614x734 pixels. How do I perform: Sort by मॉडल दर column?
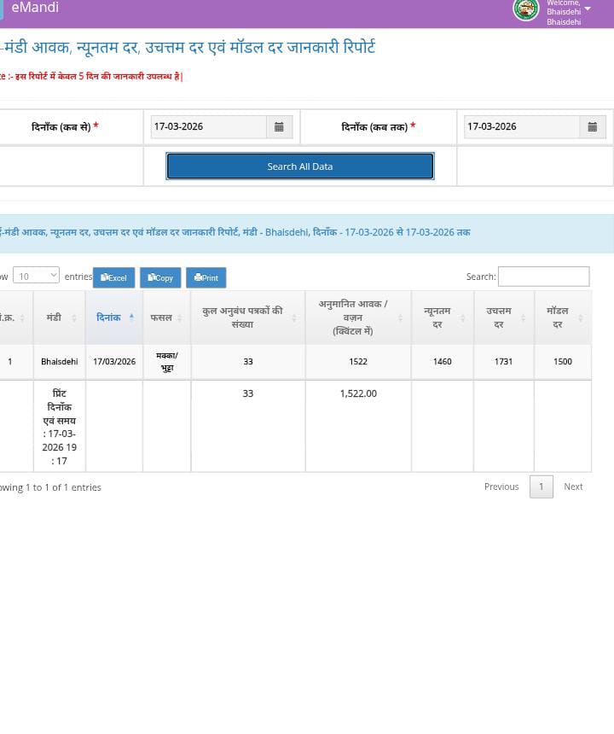563,317
